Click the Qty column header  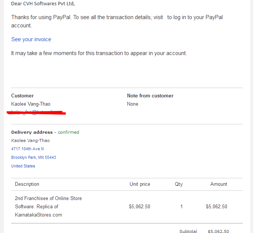tap(179, 184)
